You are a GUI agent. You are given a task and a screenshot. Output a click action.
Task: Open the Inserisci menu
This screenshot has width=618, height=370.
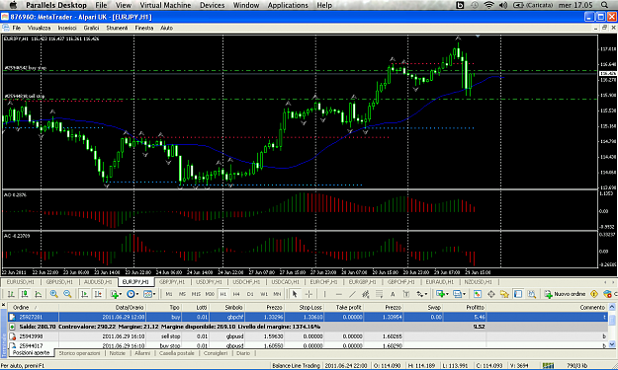point(67,28)
